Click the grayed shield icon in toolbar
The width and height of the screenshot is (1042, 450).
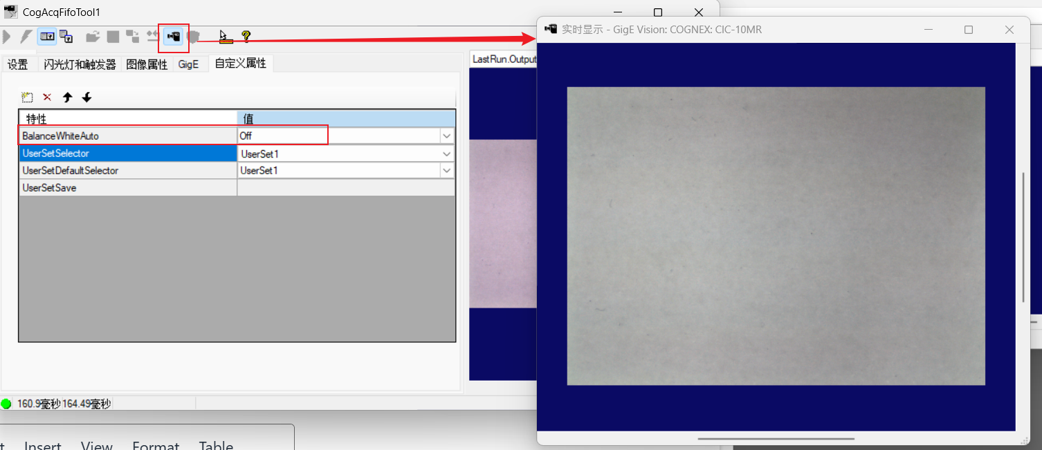(x=194, y=37)
